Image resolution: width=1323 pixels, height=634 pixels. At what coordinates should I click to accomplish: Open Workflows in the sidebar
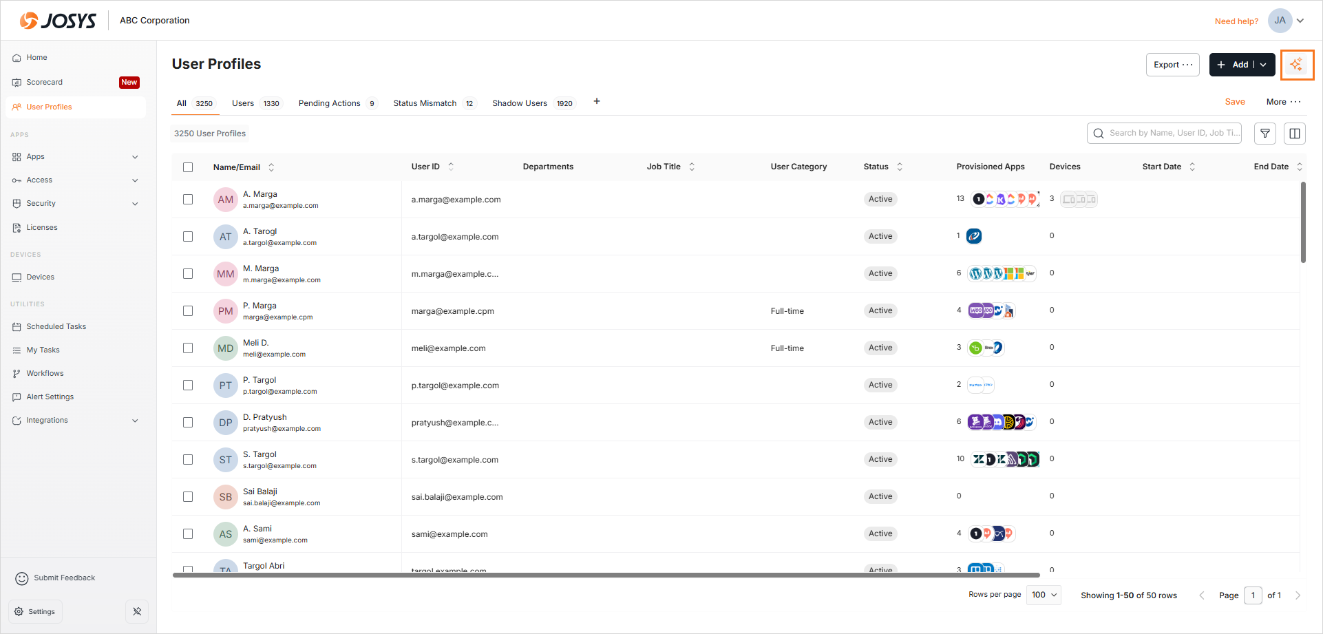pos(45,374)
